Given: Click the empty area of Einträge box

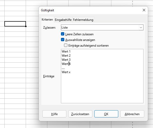Looking at the screenshot, I should point(102,88).
